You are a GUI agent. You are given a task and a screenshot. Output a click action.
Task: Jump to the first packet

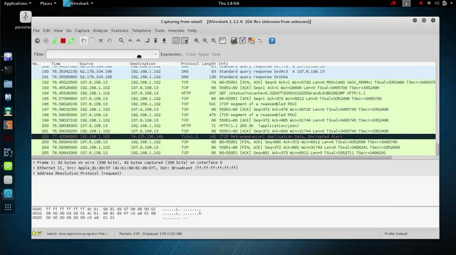click(155, 41)
